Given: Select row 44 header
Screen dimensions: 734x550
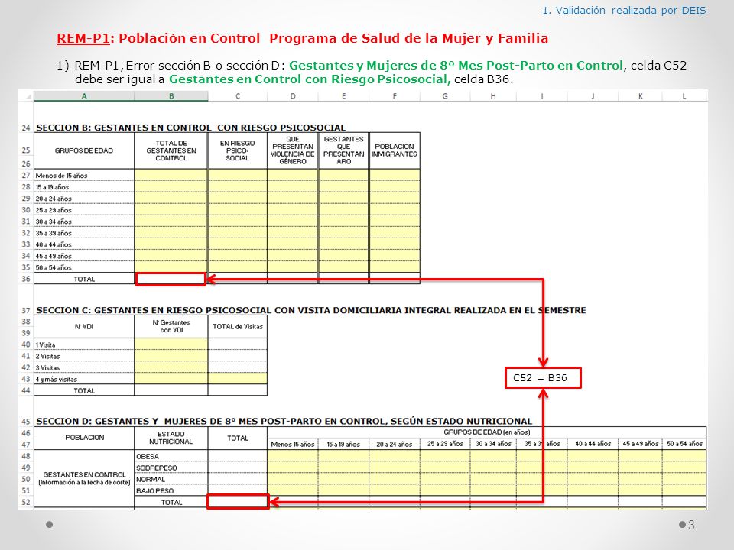Looking at the screenshot, I should [x=26, y=390].
